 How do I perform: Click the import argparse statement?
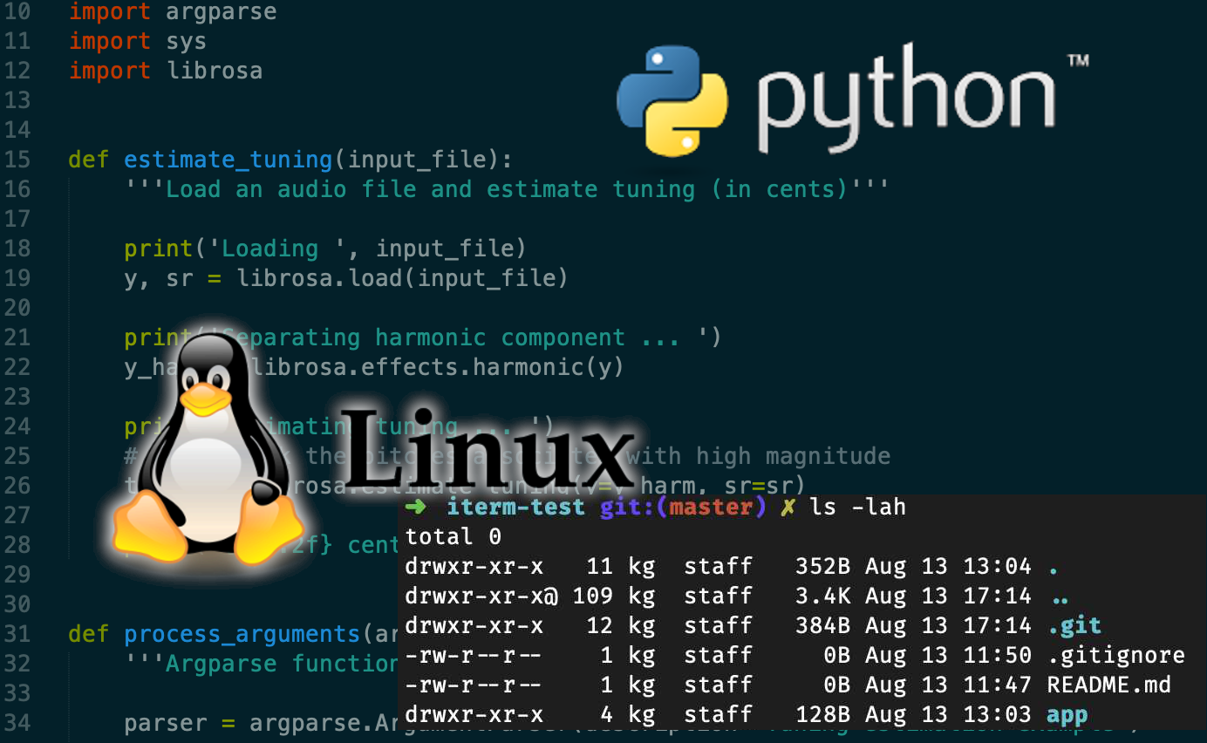173,12
